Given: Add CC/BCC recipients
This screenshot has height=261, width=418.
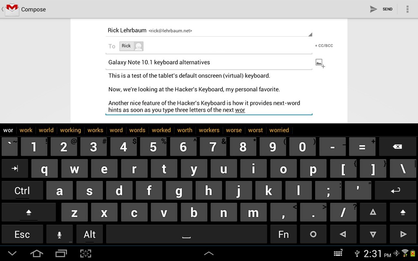Looking at the screenshot, I should pos(324,46).
